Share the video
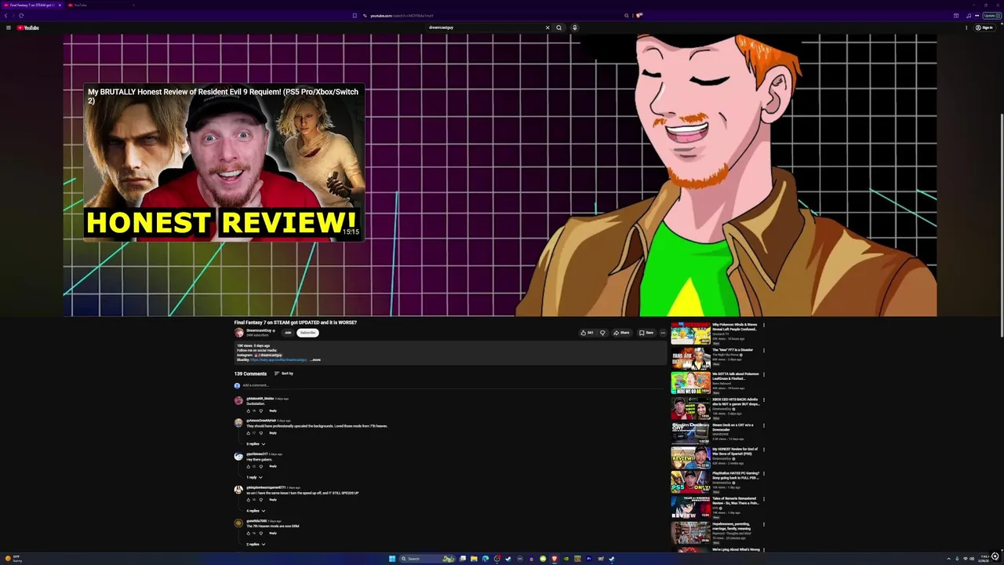Viewport: 1004px width, 565px height. coord(621,333)
